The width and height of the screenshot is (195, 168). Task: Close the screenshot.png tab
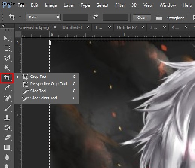55,27
